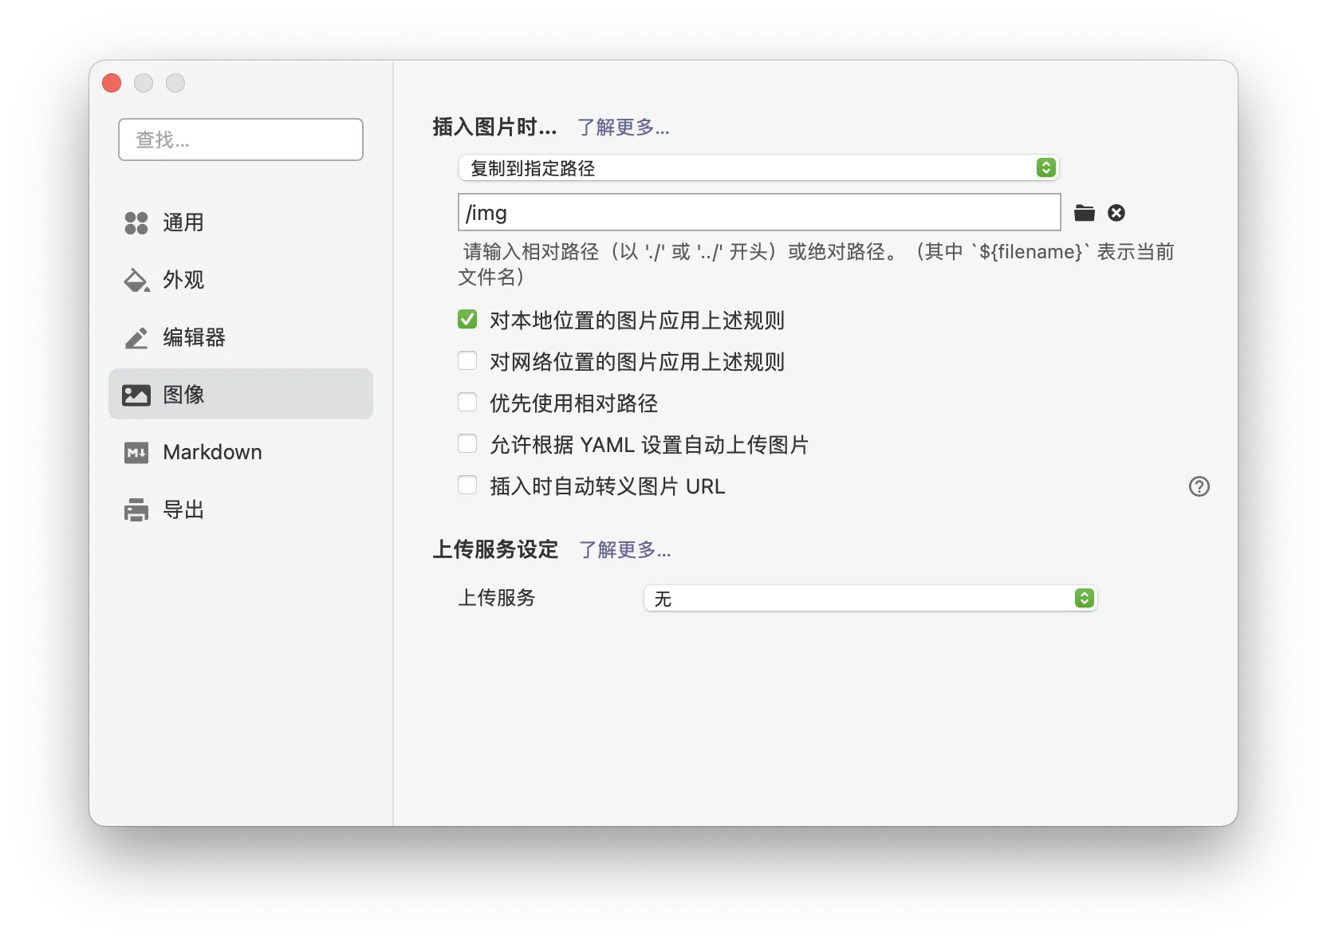Check 优先使用相对路径 option

coord(467,402)
